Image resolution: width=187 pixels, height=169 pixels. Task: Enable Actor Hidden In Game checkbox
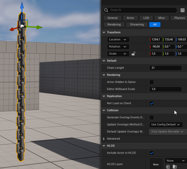152,82
